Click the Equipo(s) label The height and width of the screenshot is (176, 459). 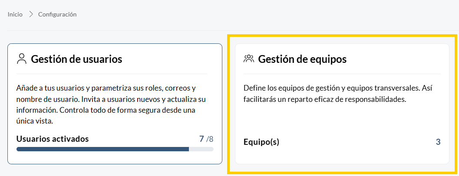tap(261, 142)
